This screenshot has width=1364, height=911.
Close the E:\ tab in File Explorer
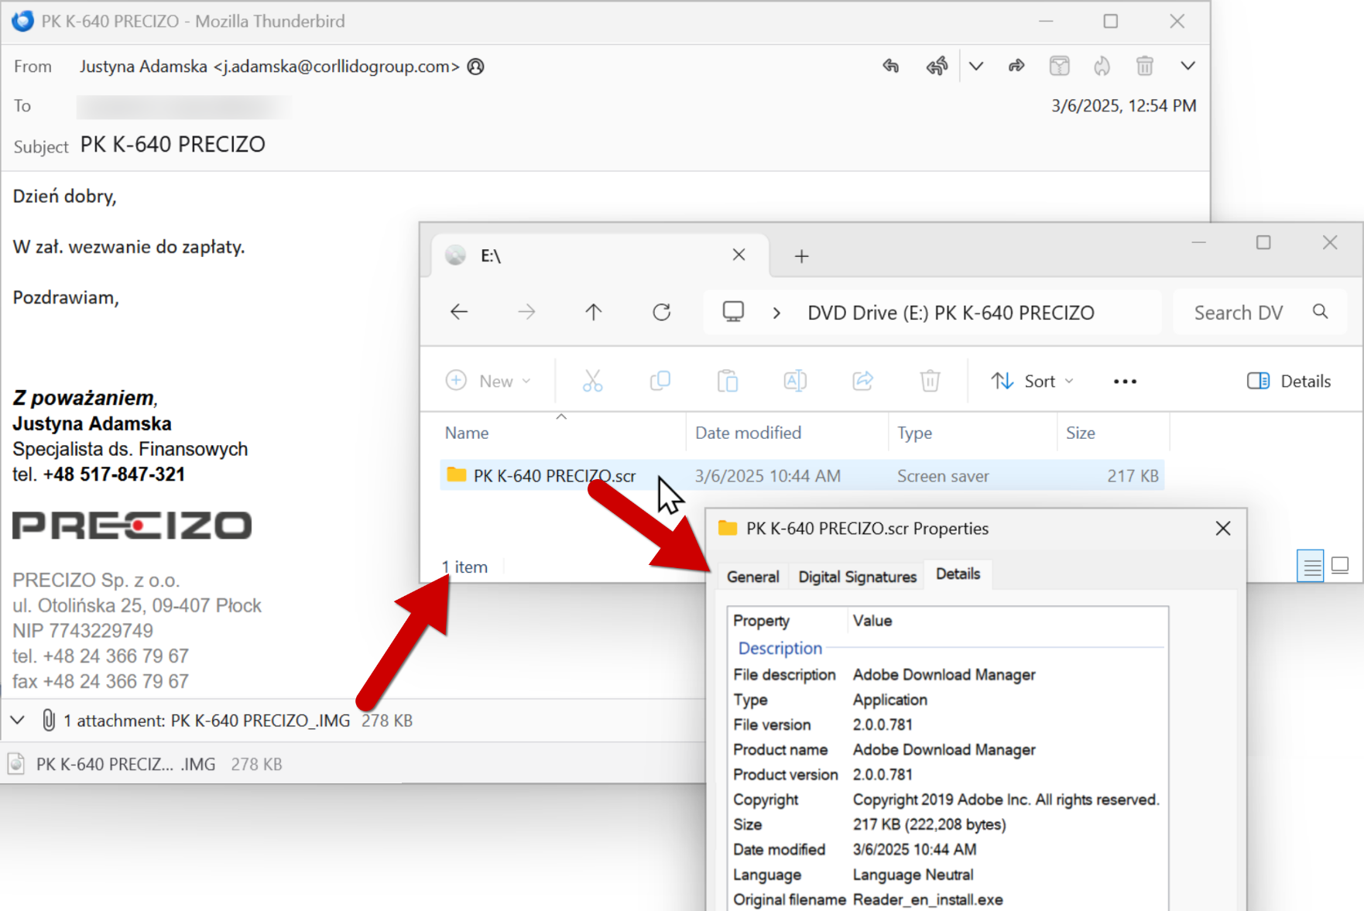(739, 255)
